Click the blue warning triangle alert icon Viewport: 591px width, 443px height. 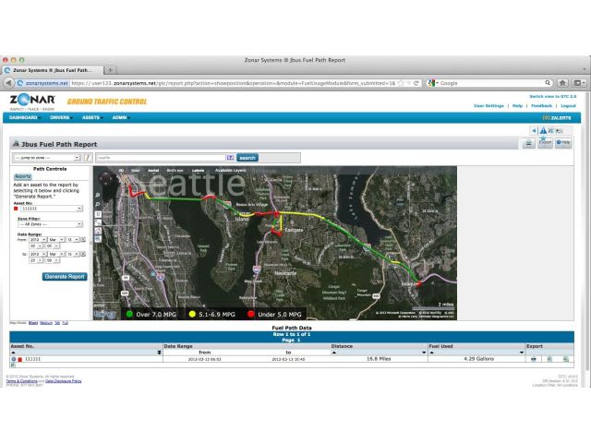pyautogui.click(x=543, y=131)
